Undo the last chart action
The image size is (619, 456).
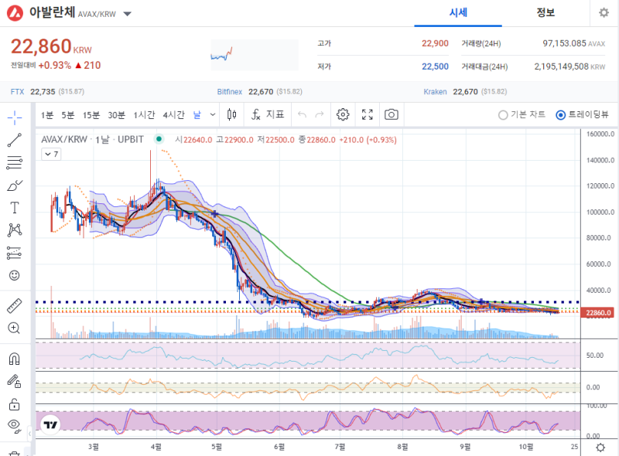[x=302, y=115]
